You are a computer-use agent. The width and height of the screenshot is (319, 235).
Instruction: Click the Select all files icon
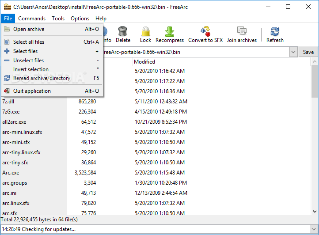coord(7,42)
